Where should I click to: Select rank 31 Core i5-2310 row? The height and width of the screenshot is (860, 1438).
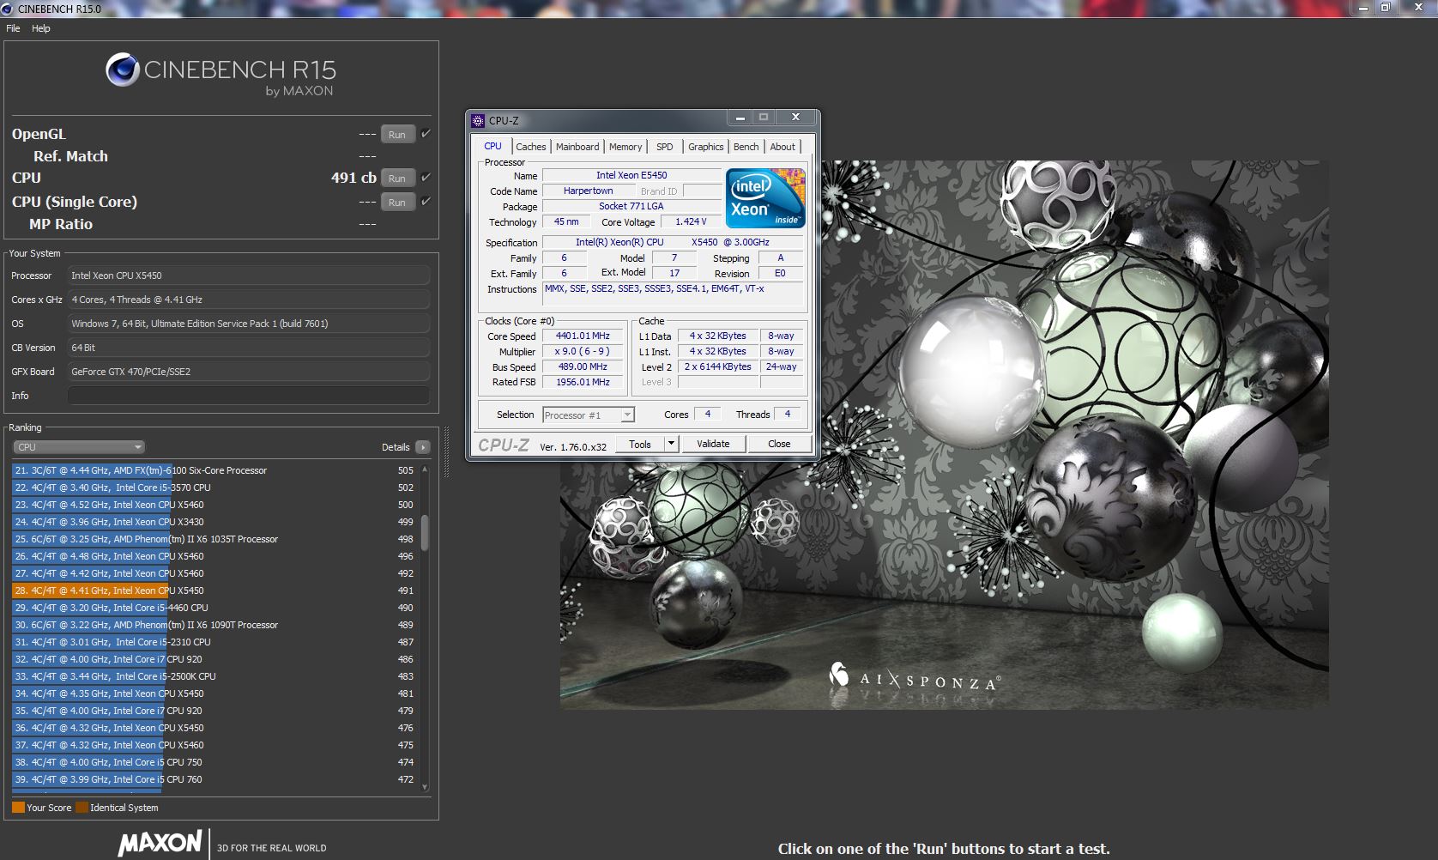[214, 642]
